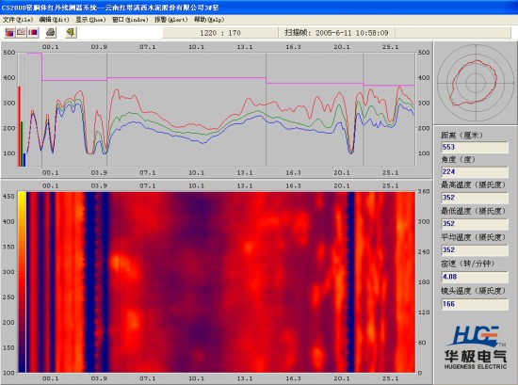
Task: Open the Help menu
Action: click(x=209, y=20)
